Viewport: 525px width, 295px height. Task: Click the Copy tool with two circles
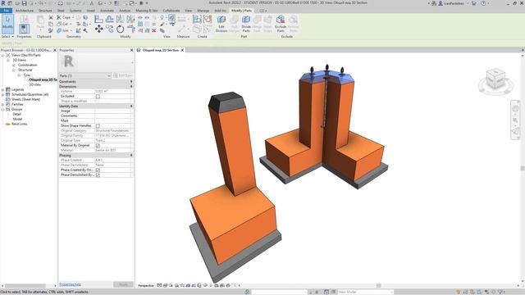pyautogui.click(x=109, y=29)
